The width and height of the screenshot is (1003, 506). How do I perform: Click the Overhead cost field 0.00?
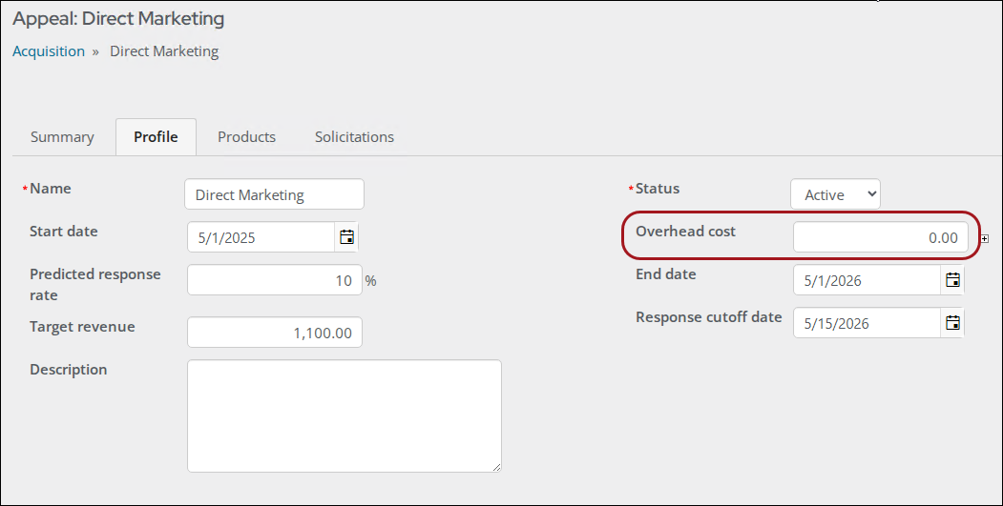pyautogui.click(x=880, y=237)
